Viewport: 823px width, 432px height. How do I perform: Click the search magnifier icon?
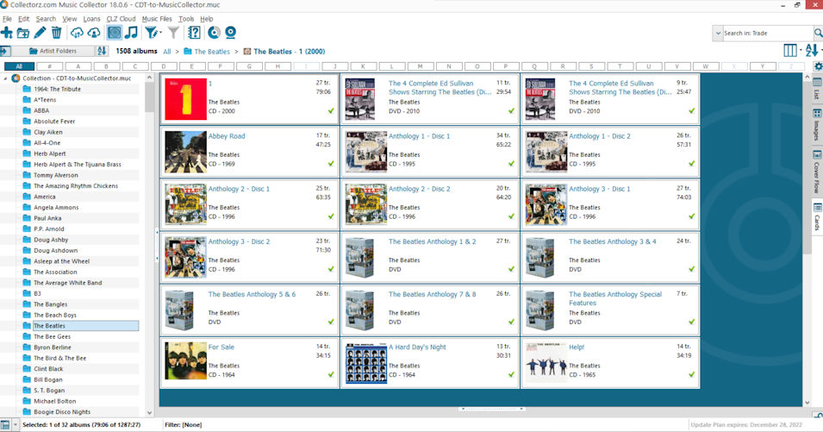coord(818,33)
